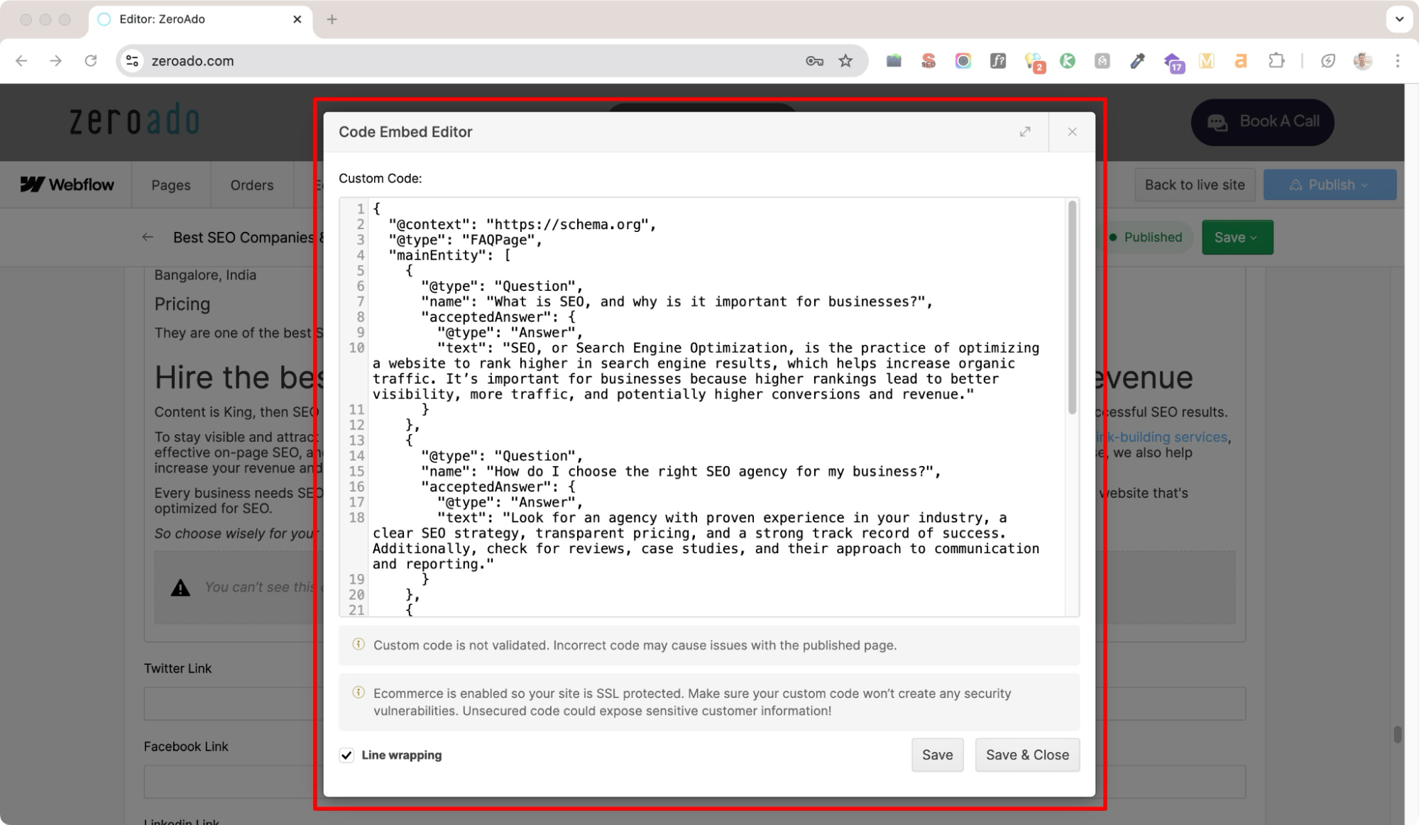The image size is (1419, 825).
Task: Click Back to live site
Action: [x=1194, y=184]
